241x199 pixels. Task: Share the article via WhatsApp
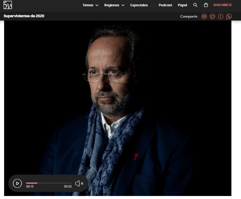pyautogui.click(x=229, y=16)
